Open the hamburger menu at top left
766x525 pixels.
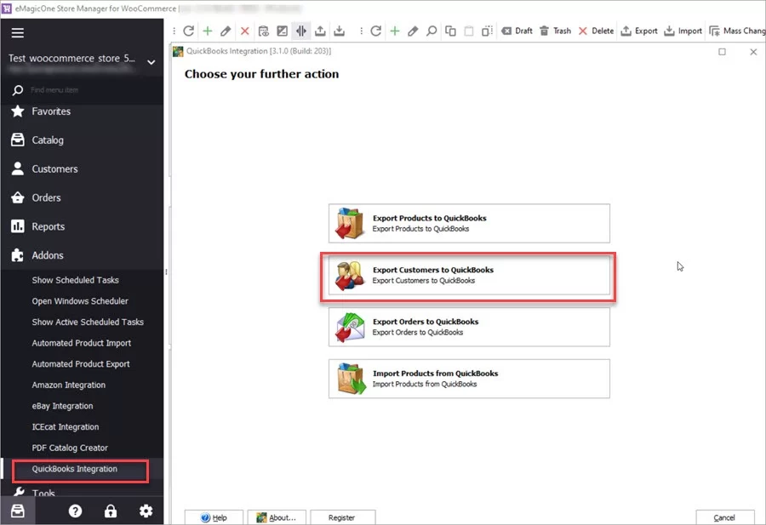tap(18, 34)
